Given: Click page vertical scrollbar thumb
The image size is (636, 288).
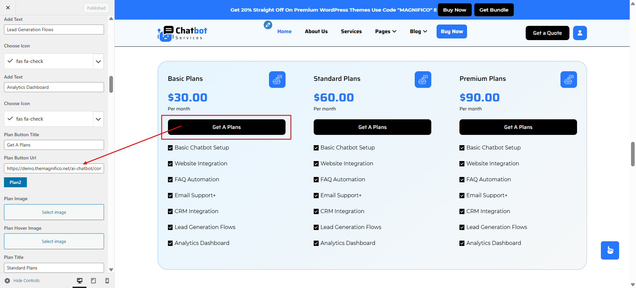Looking at the screenshot, I should 633,154.
